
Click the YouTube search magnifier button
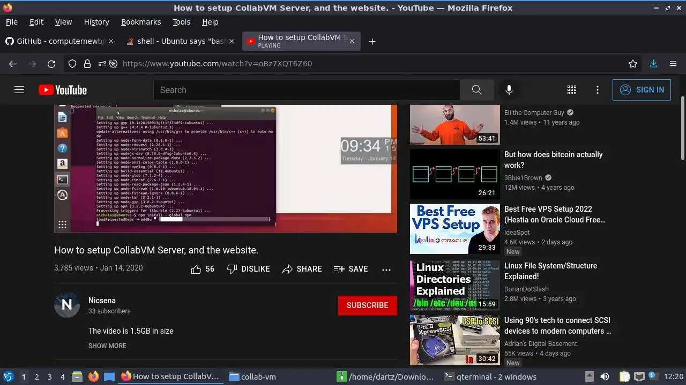point(476,90)
